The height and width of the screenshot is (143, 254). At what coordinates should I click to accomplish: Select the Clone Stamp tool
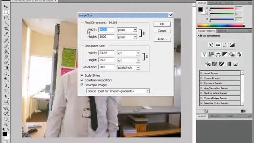[6, 51]
